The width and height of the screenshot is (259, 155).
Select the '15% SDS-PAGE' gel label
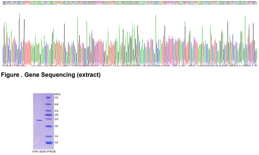[x=44, y=152]
